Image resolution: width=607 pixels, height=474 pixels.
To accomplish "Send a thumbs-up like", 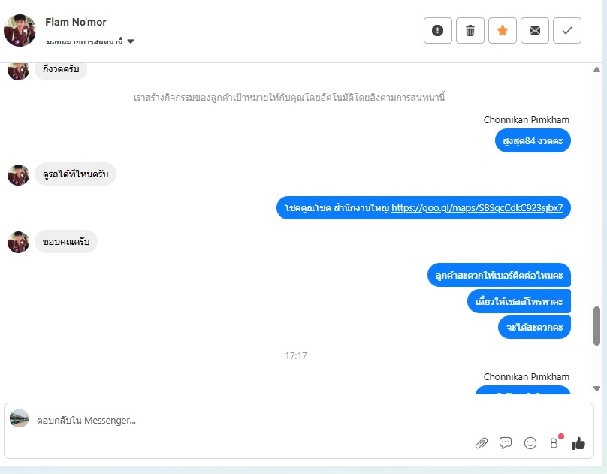I will (x=578, y=443).
